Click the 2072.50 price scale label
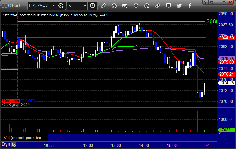 (x=226, y=90)
